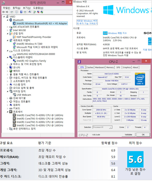Open the 도움말(H) menu
This screenshot has width=152, height=181.
[x=38, y=8]
